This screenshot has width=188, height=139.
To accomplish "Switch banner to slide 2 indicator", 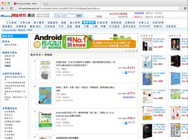I will pos(130,51).
